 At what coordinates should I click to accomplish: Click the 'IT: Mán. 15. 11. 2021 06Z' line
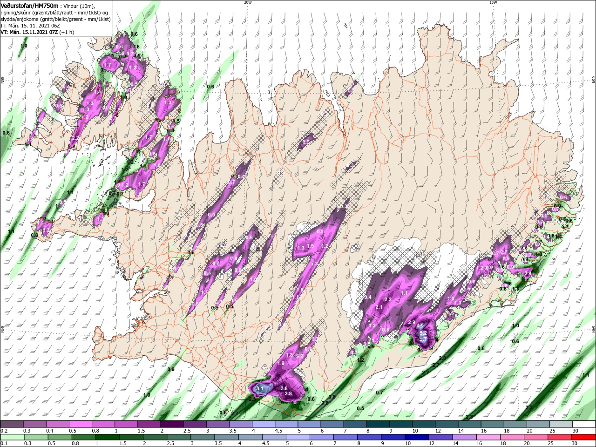click(31, 26)
